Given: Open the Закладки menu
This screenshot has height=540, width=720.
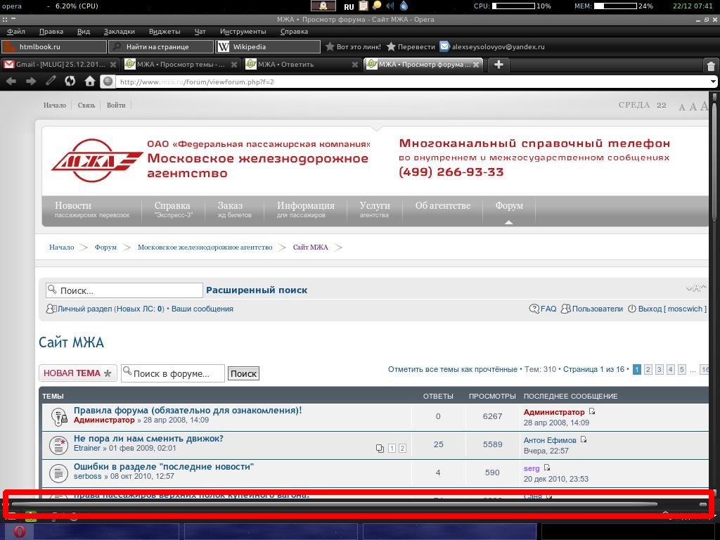Looking at the screenshot, I should pos(119,32).
